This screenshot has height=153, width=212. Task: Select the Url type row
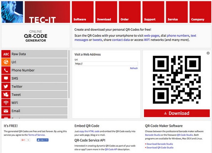34,62
